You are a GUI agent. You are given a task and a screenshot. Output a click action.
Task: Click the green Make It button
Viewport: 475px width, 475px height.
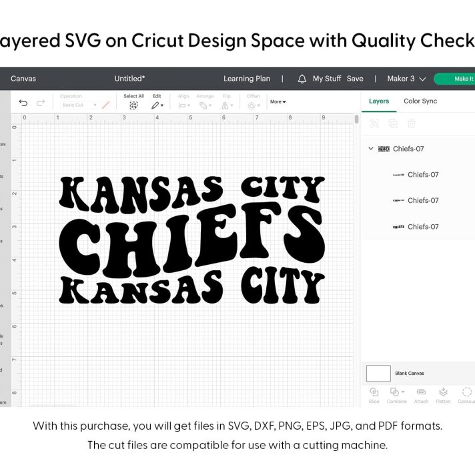[454, 79]
